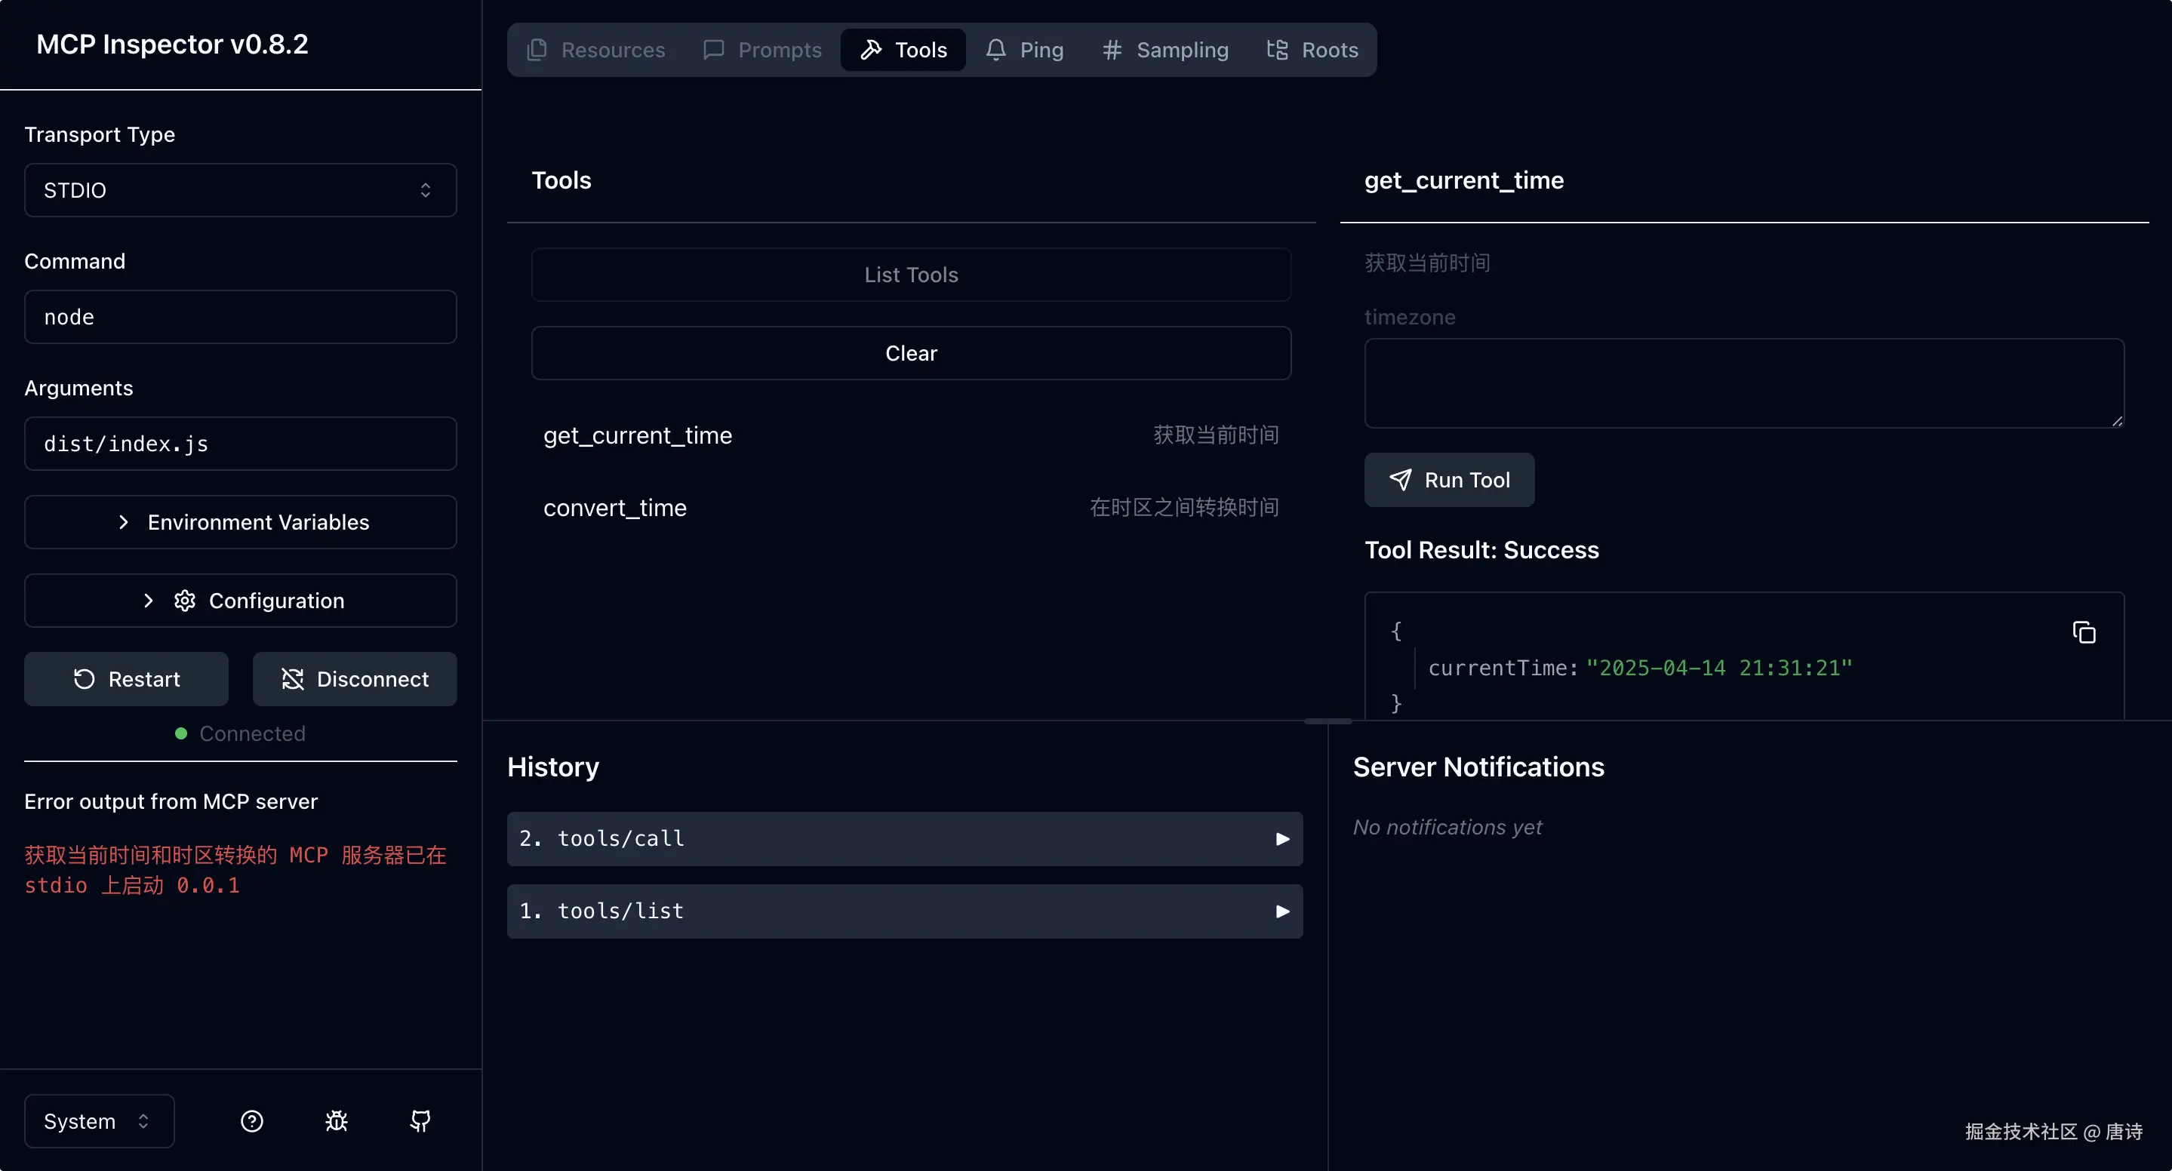Image resolution: width=2172 pixels, height=1171 pixels.
Task: Open the GitHub icon link
Action: 420,1120
